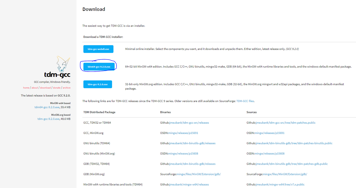Open jmeubank/mingw-w64/releases binaries link
356x188 pixels.
[189, 184]
